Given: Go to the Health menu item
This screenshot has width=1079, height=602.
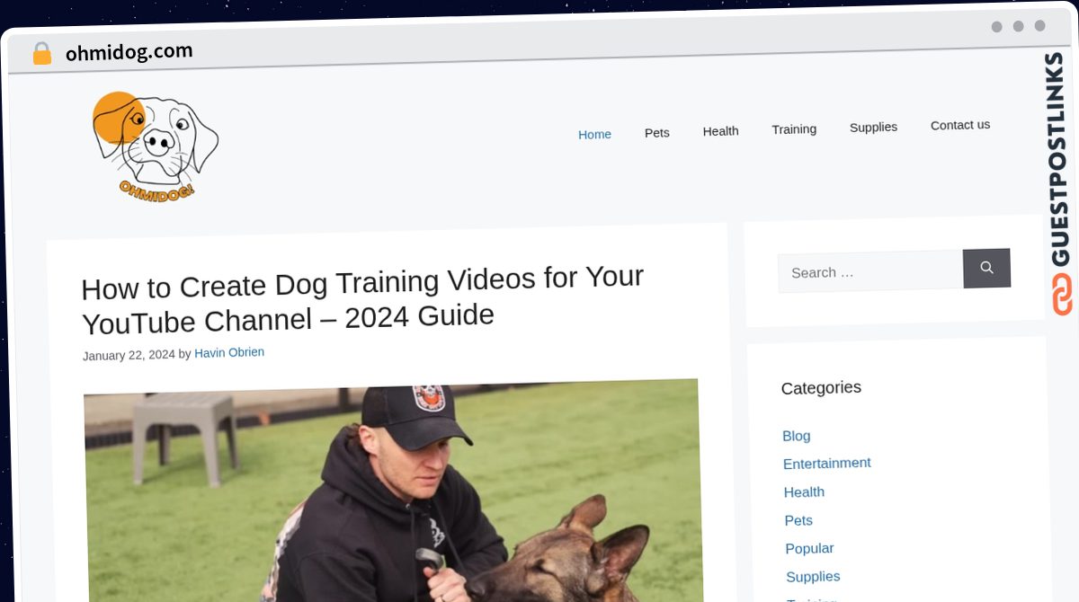Looking at the screenshot, I should click(x=720, y=131).
